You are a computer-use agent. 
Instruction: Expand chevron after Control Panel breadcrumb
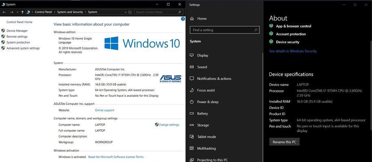55,12
